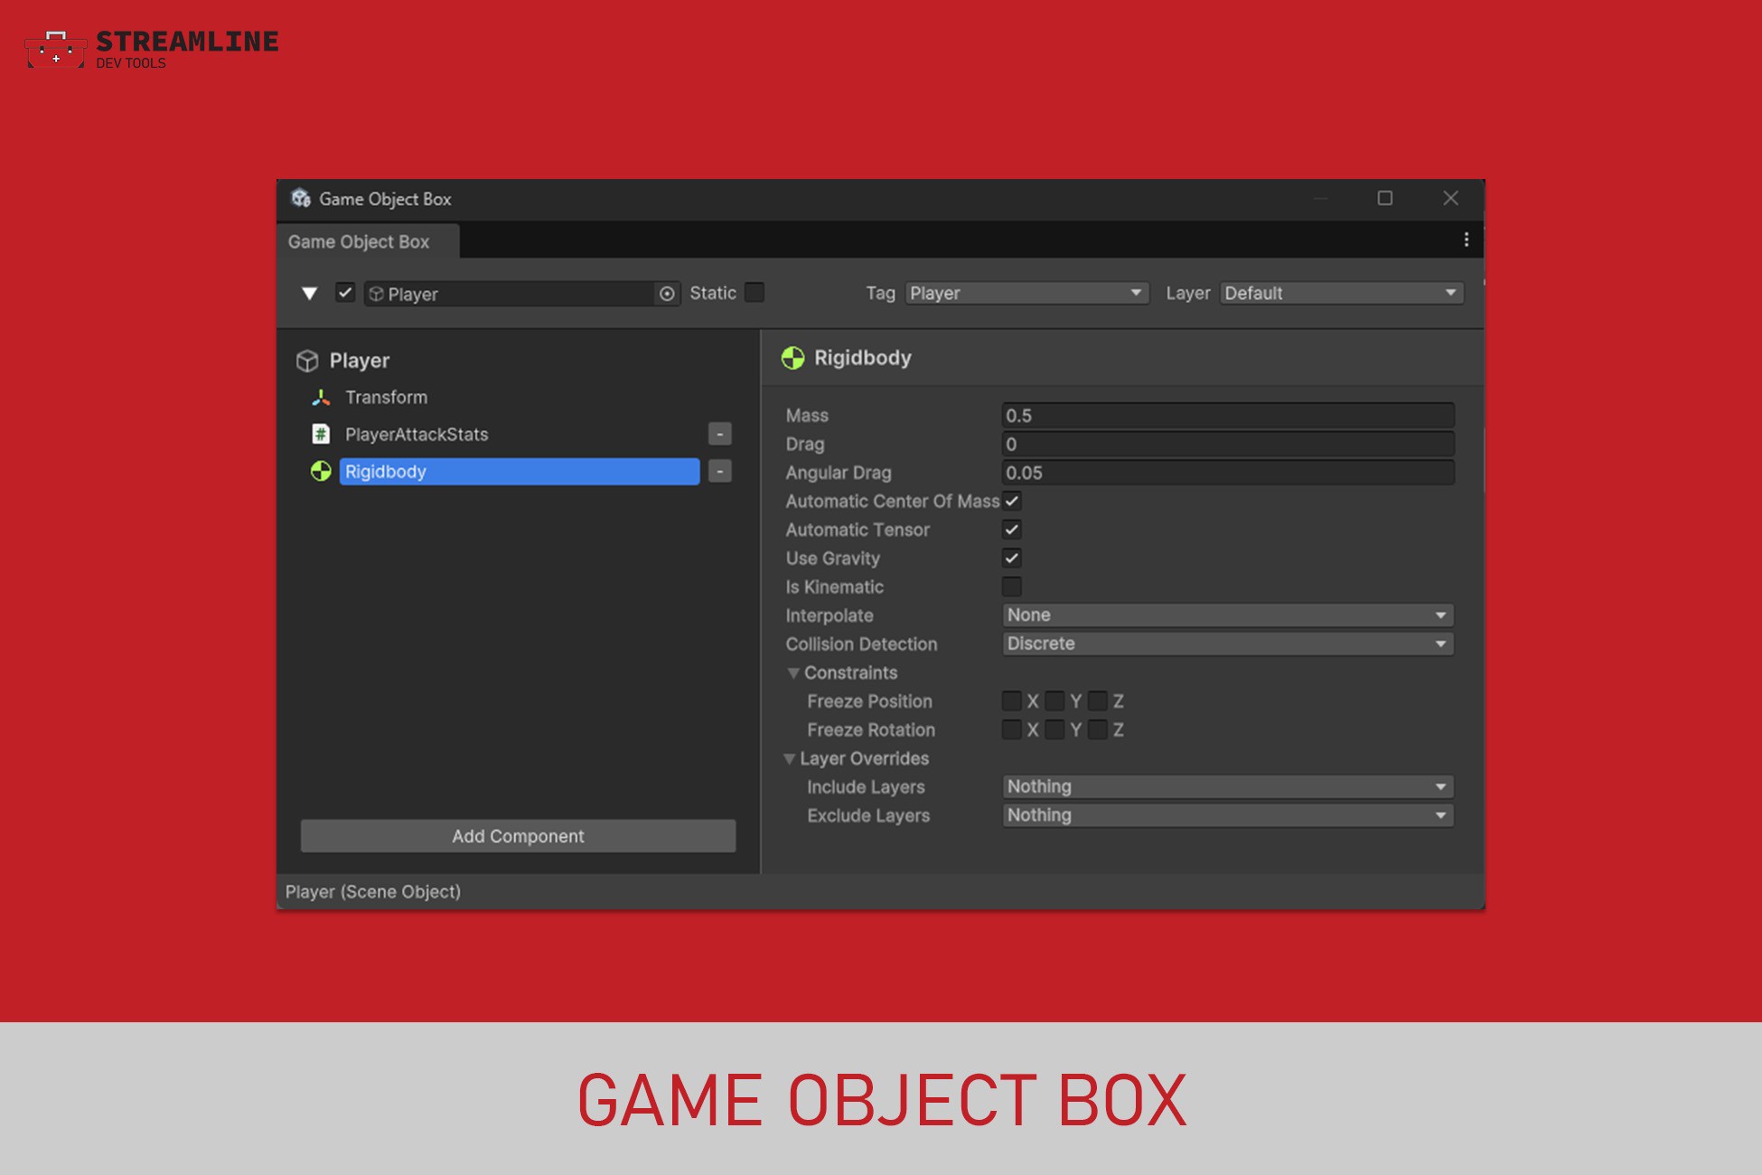Image resolution: width=1762 pixels, height=1175 pixels.
Task: Check Freeze Position X
Action: [x=1012, y=700]
